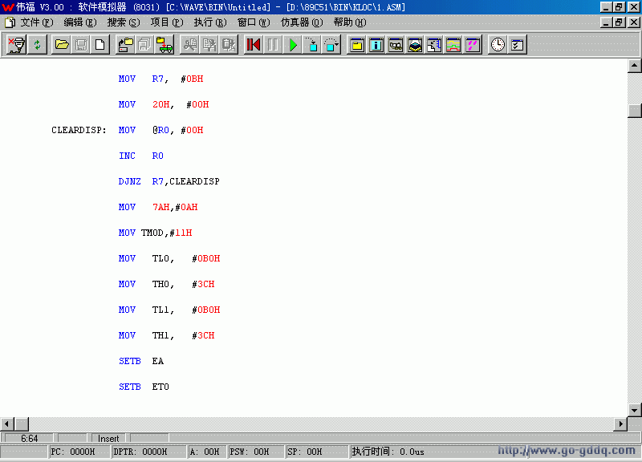
Task: Click the horizontal scrollbar right arrow
Action: pos(620,424)
